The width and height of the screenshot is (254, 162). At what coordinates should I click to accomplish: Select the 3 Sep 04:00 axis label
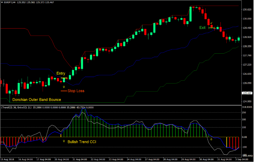click(242, 159)
